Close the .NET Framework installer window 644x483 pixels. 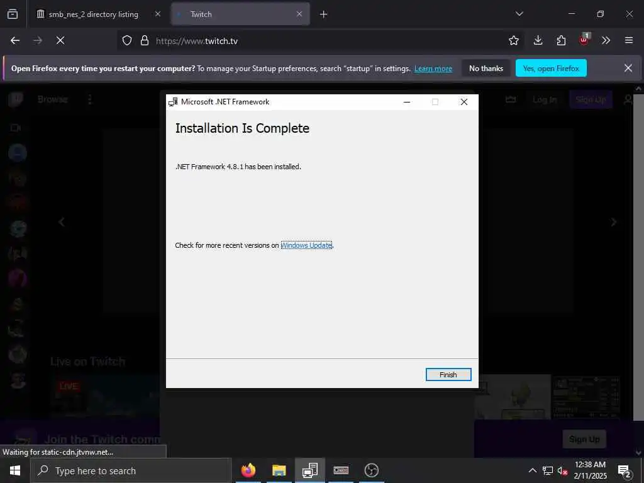(x=464, y=102)
